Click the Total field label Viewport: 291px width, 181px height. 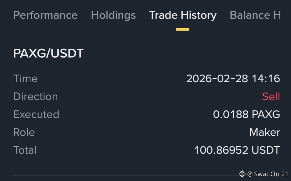click(25, 150)
